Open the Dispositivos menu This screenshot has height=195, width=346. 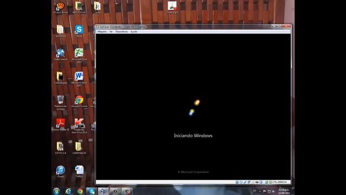click(x=121, y=31)
